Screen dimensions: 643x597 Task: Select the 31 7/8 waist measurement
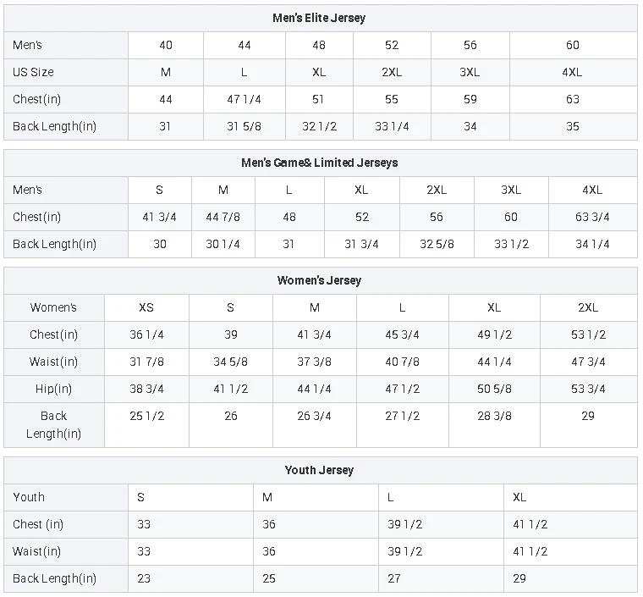click(x=146, y=362)
